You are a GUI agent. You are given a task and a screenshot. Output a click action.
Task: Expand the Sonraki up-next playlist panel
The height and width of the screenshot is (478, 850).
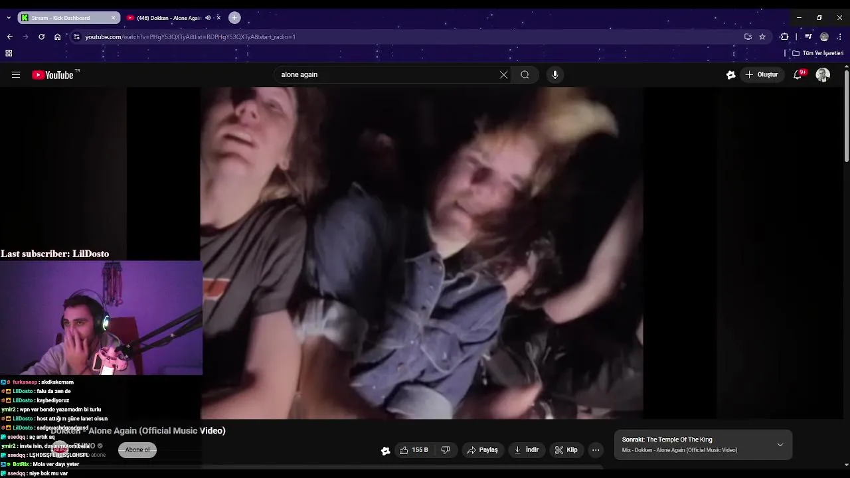click(780, 445)
